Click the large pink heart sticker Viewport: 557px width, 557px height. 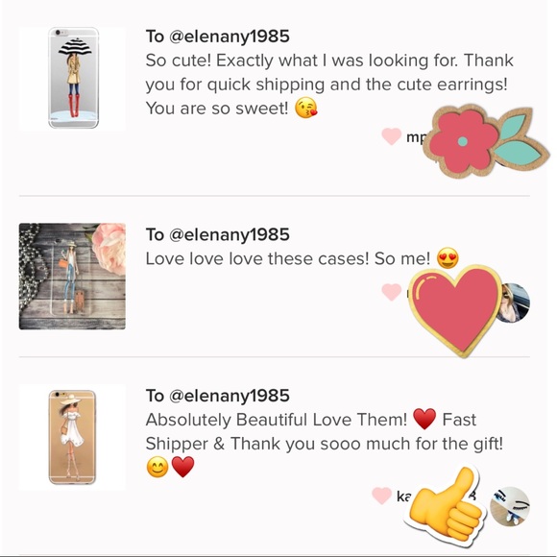click(x=455, y=311)
